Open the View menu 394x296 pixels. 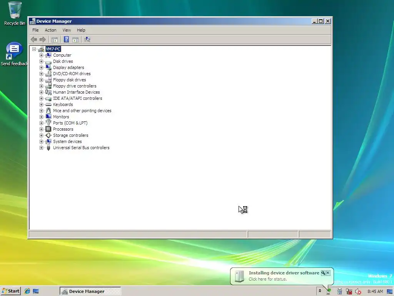(x=67, y=30)
